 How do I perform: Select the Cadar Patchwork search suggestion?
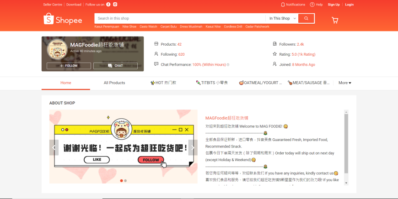click(258, 26)
